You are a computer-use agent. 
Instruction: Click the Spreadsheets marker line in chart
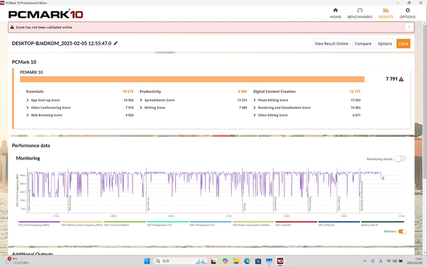[x=273, y=190]
